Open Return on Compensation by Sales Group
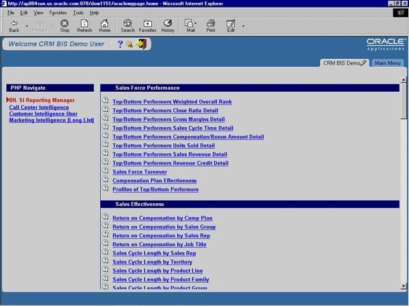The width and height of the screenshot is (409, 306). click(164, 227)
